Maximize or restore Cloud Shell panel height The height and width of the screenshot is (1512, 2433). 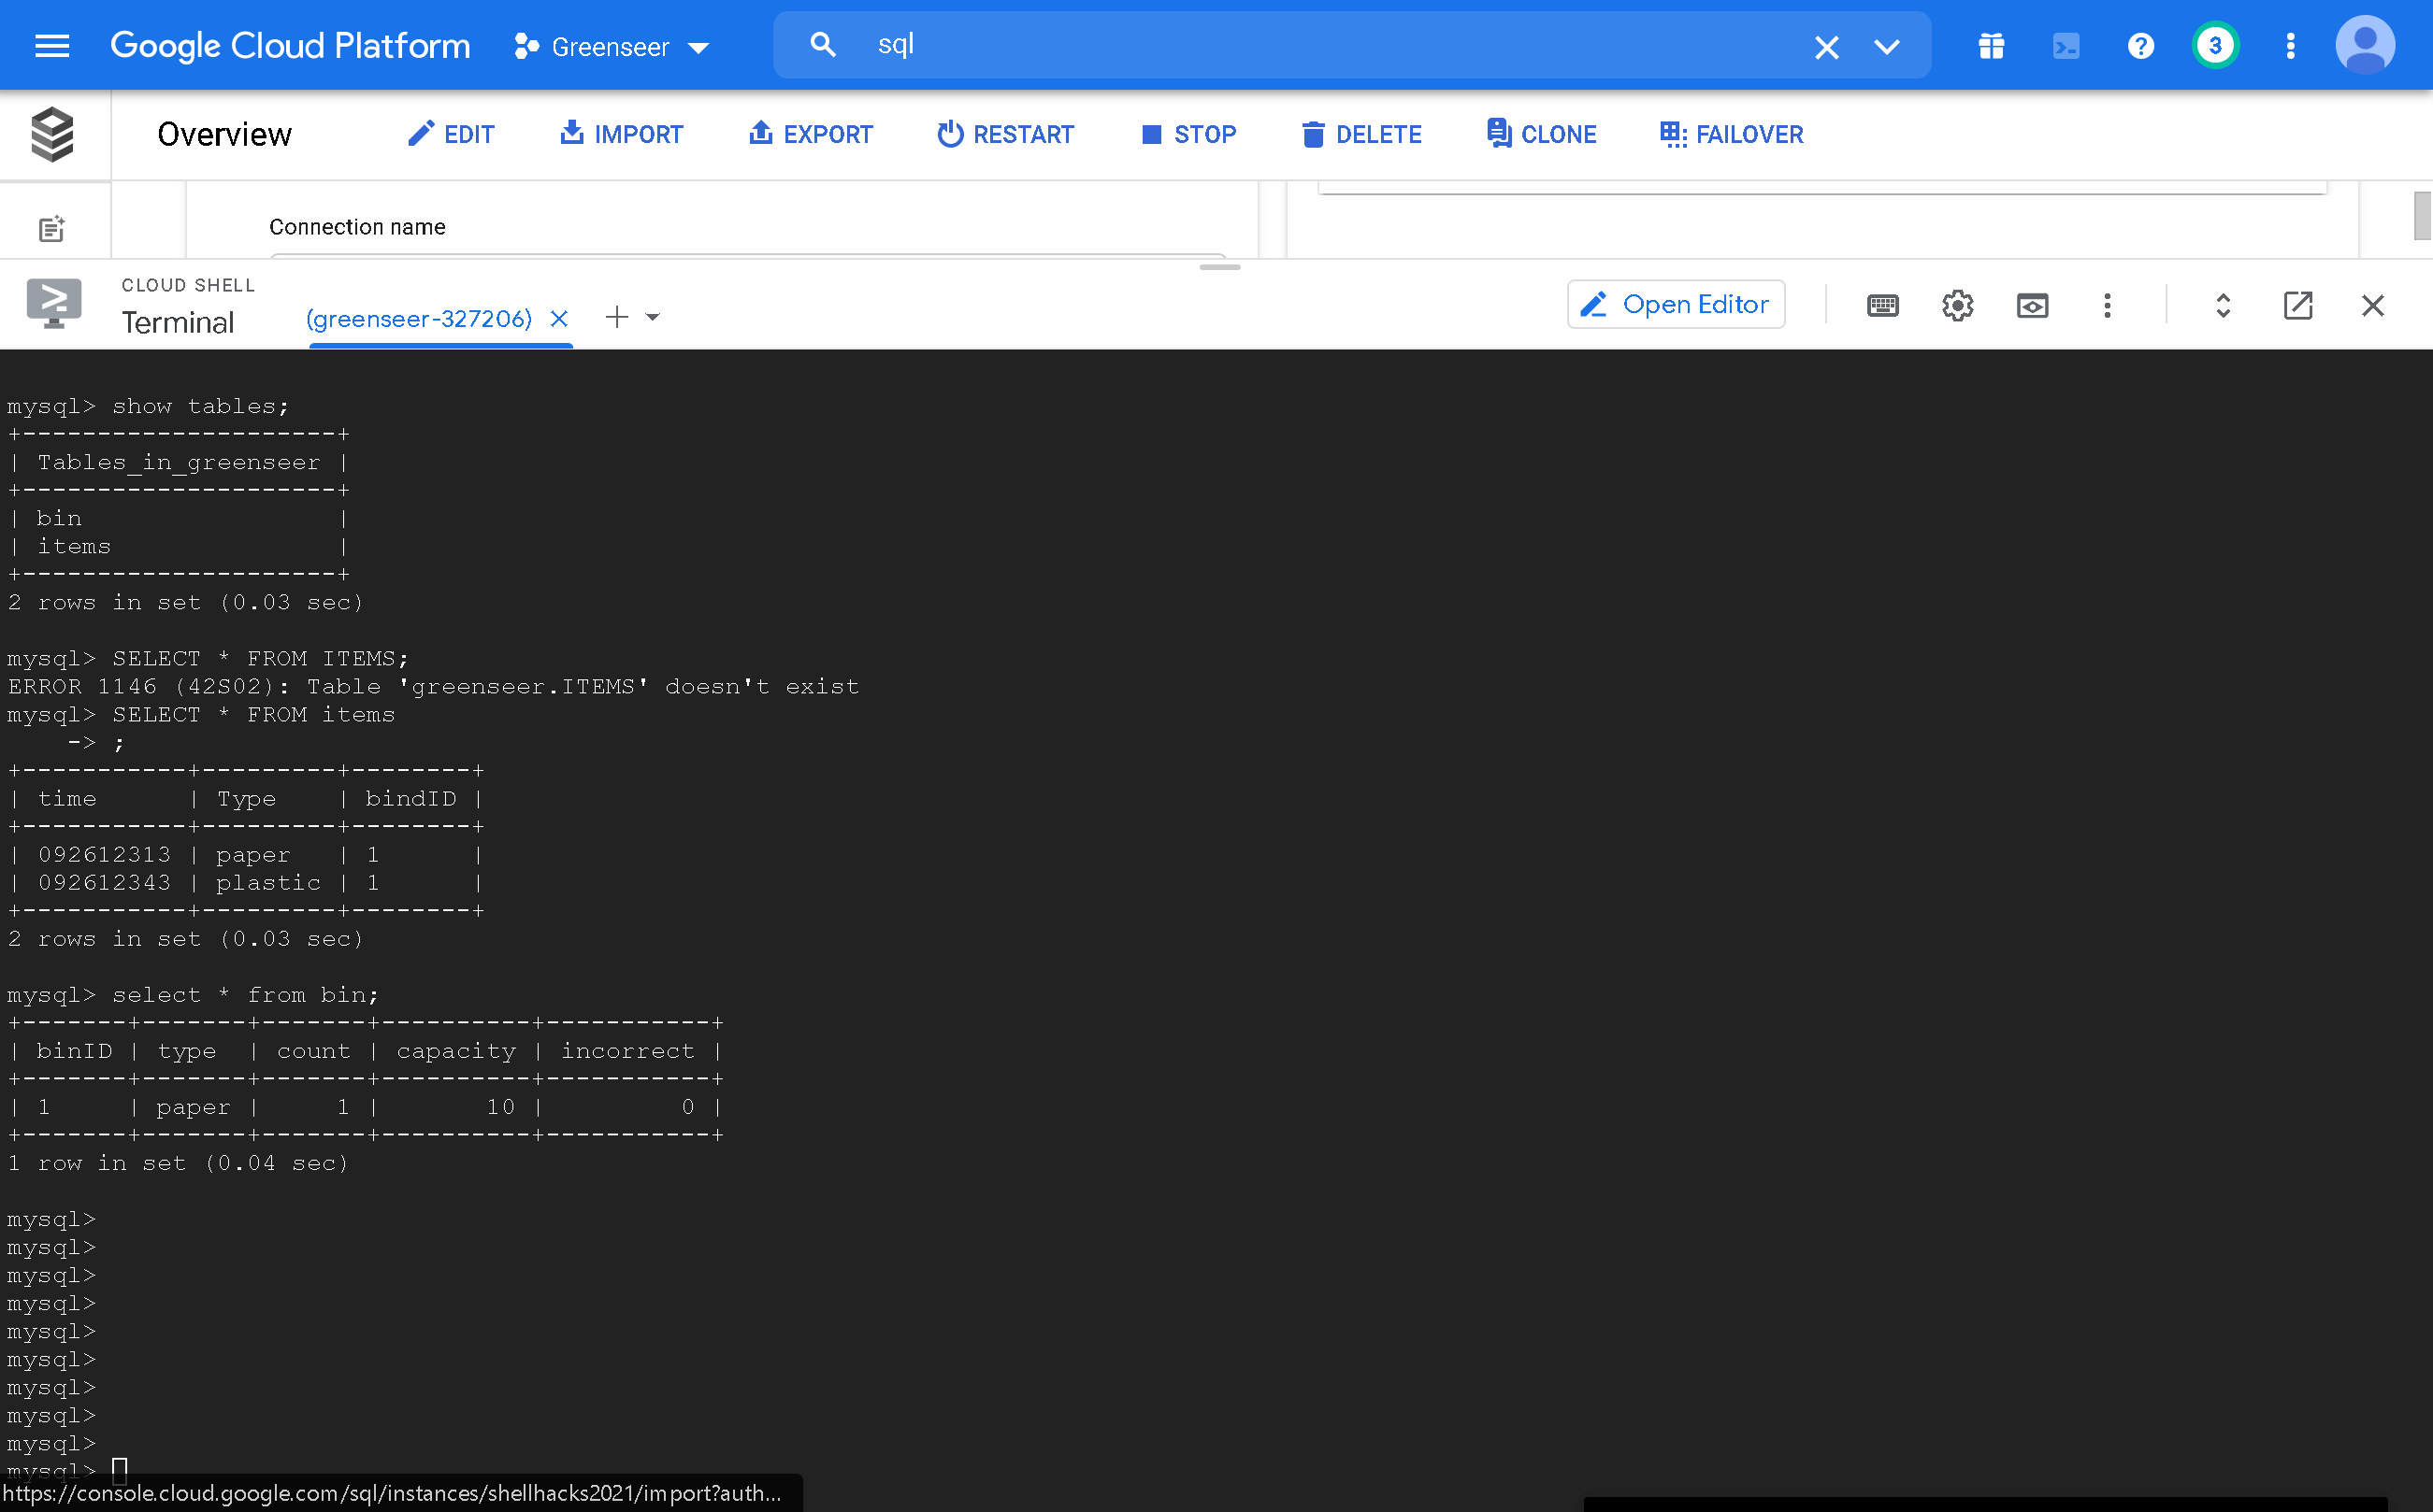2223,305
